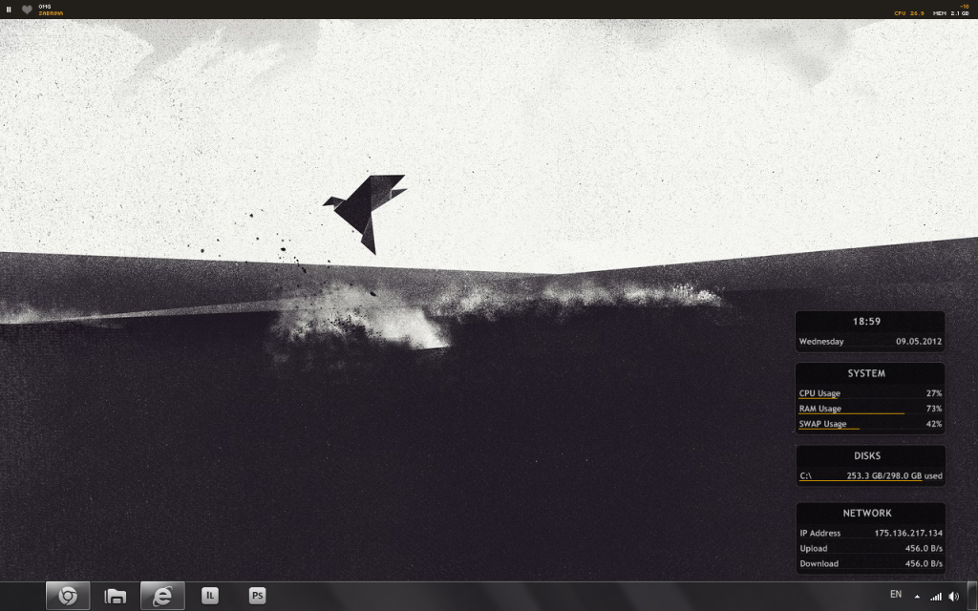Show hidden system tray icons

click(917, 596)
